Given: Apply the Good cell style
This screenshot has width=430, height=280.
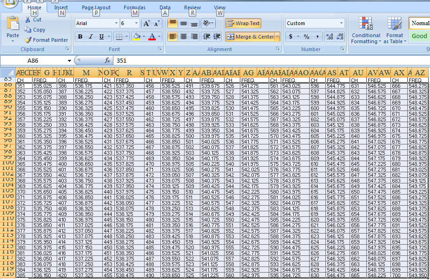Looking at the screenshot, I should (420, 36).
